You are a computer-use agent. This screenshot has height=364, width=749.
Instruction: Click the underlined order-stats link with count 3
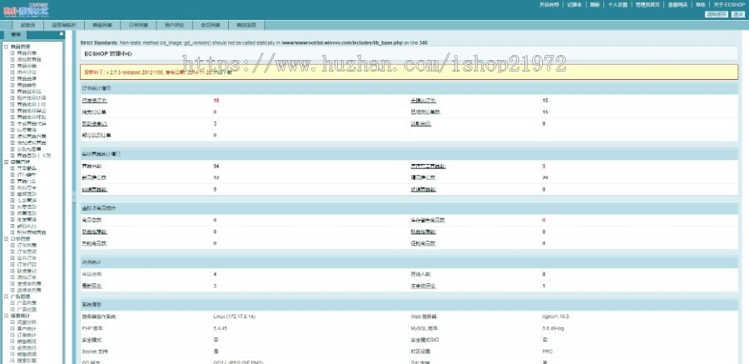point(95,123)
